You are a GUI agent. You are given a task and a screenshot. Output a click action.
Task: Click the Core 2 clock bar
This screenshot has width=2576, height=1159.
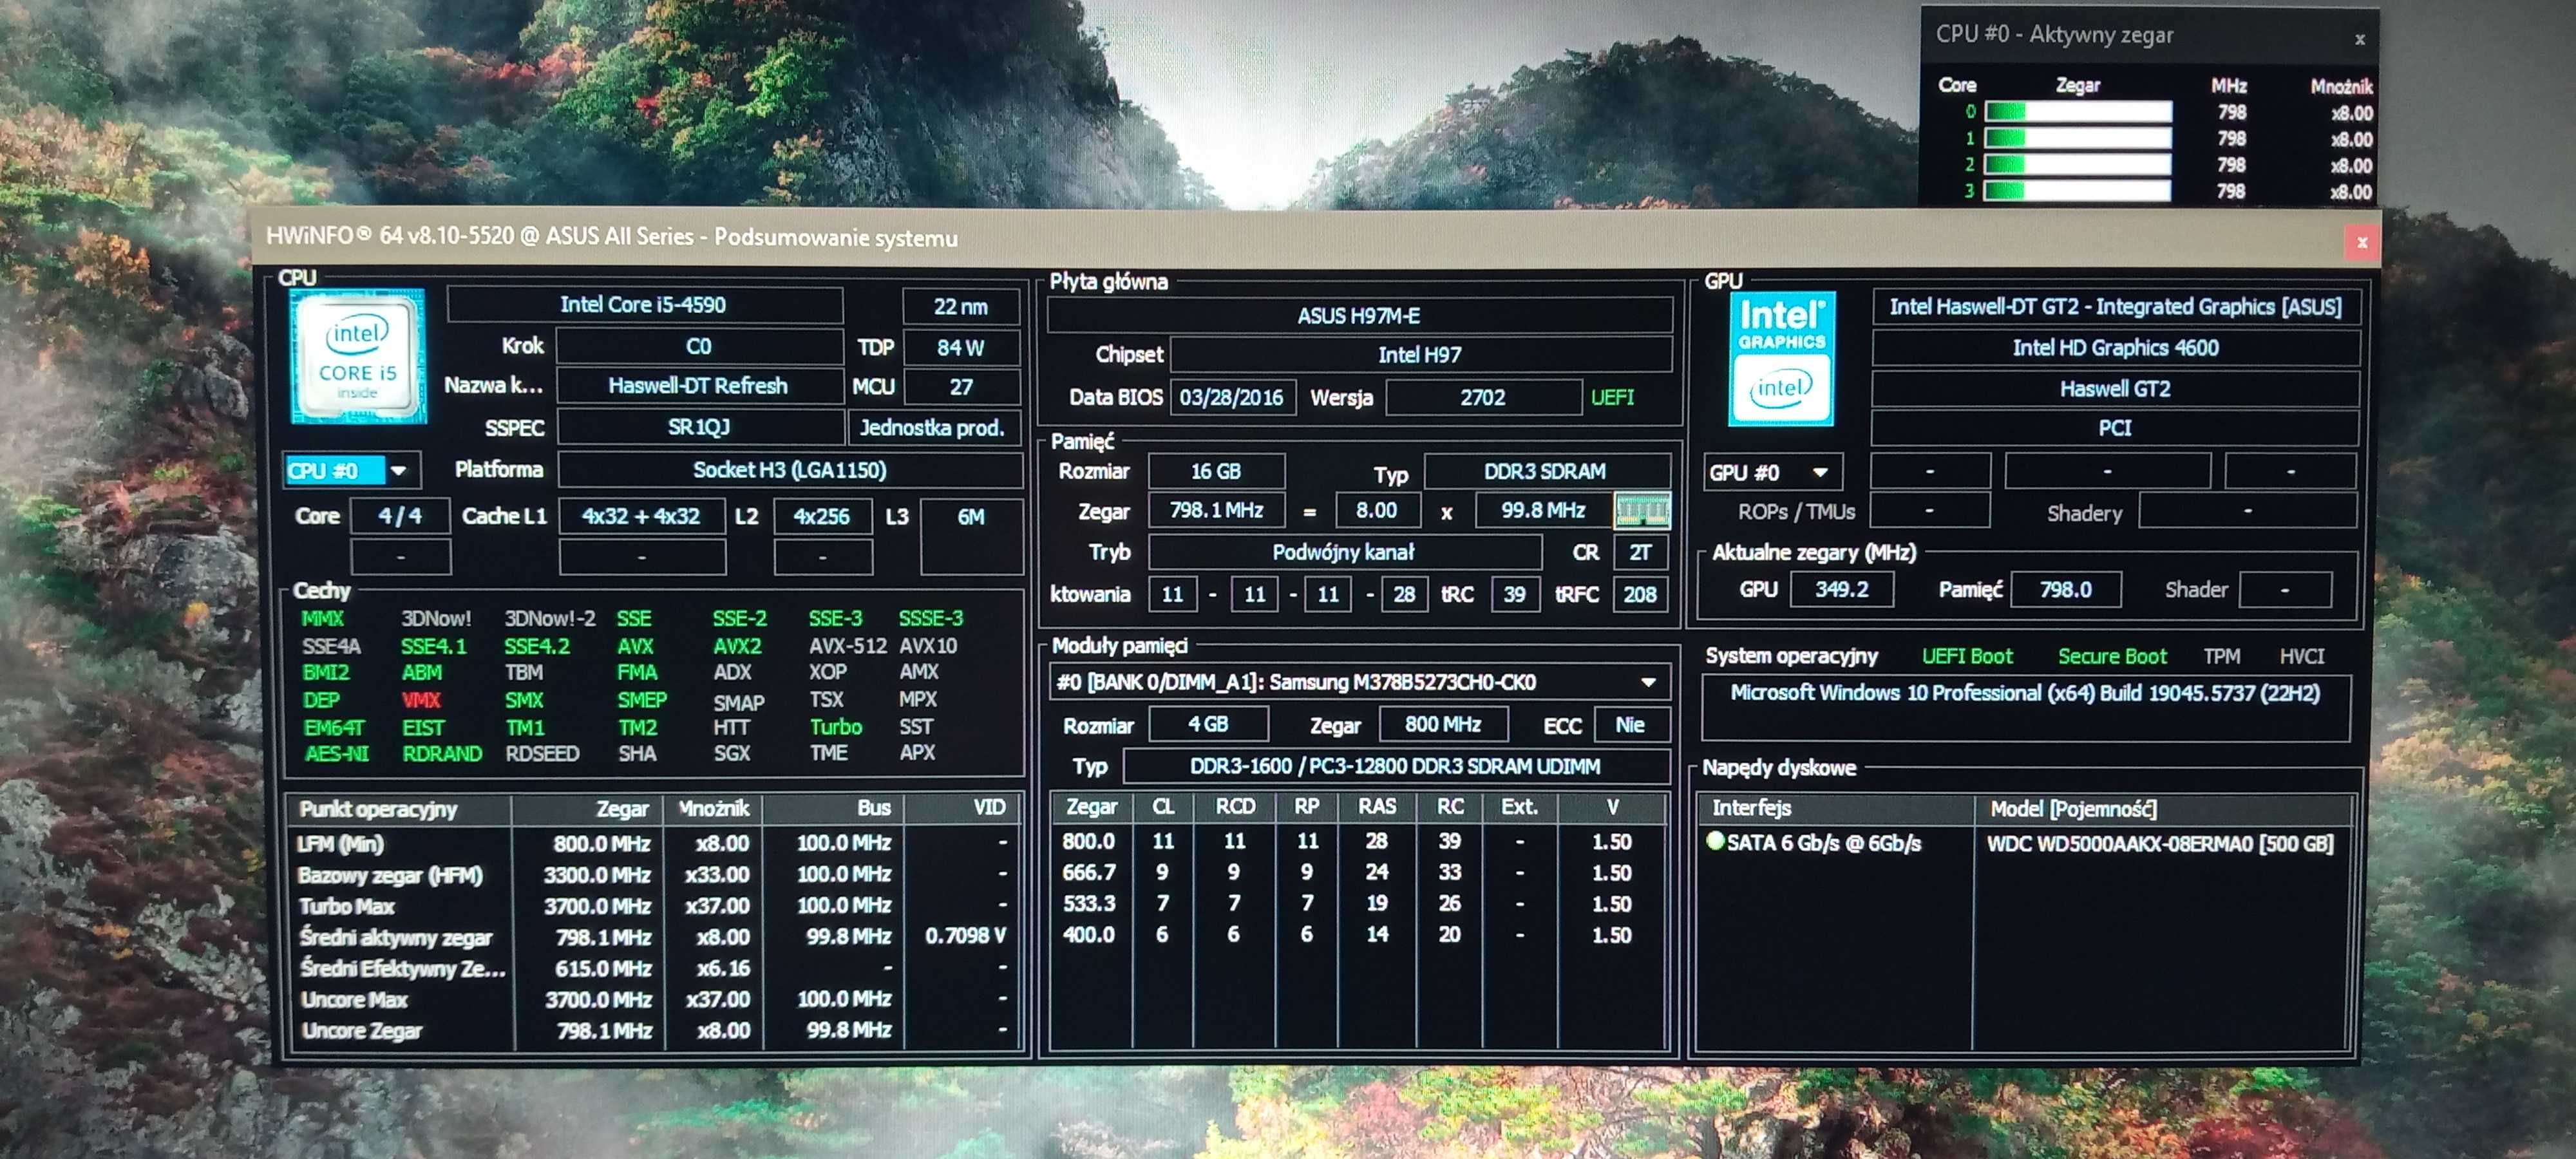pos(2078,164)
